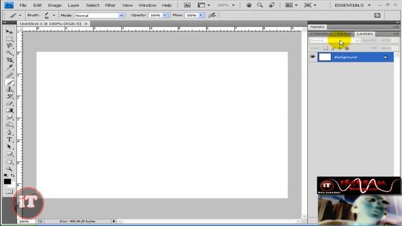Screen dimensions: 402x226
Task: Toggle the brushes panel button in options bar
Action: click(377, 15)
